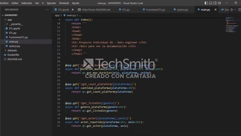Viewport: 241px width, 136px height.
Task: Open the Archivo menu
Action: click(x=4, y=3)
